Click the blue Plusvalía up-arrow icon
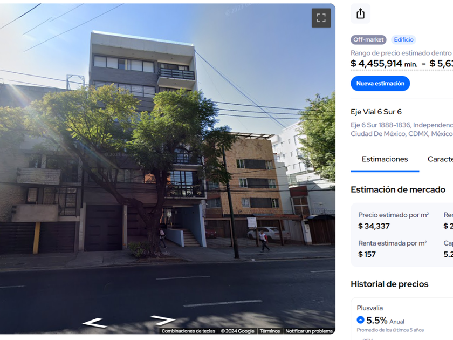The image size is (453, 340). [x=360, y=320]
